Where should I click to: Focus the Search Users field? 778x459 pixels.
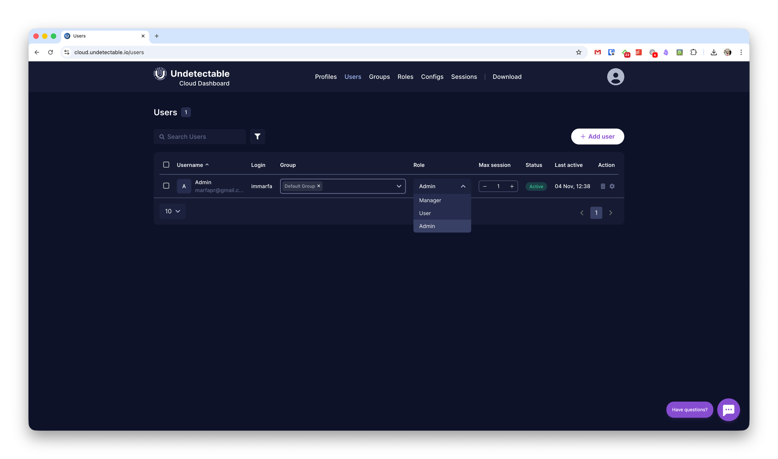pos(202,137)
